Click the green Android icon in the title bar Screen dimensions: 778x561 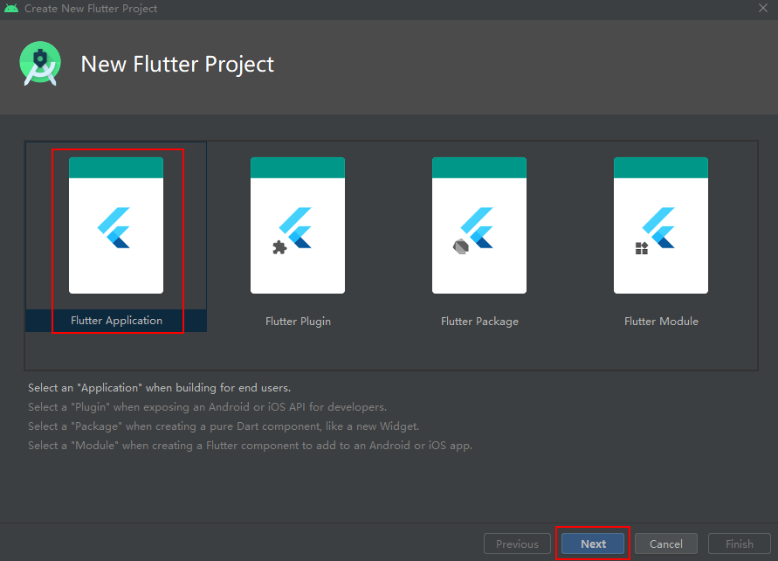11,9
